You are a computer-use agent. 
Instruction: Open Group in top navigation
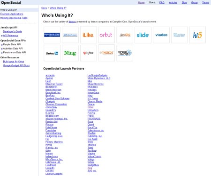[x=195, y=2]
